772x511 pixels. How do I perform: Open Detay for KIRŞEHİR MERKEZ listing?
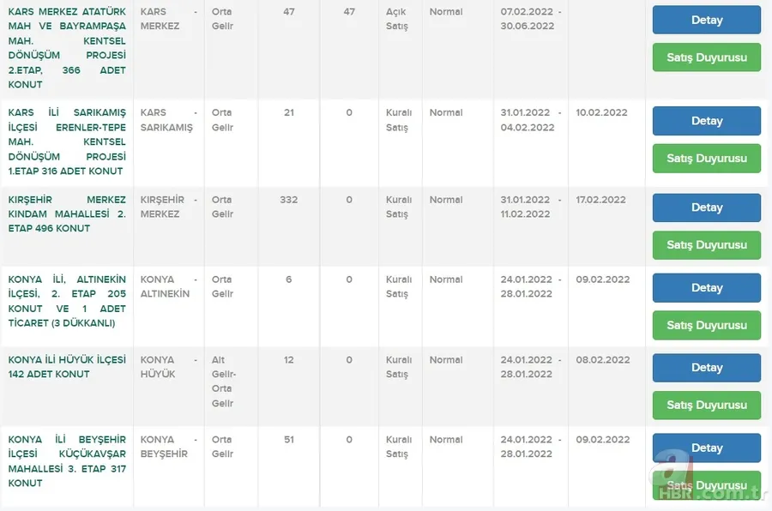[x=706, y=207]
